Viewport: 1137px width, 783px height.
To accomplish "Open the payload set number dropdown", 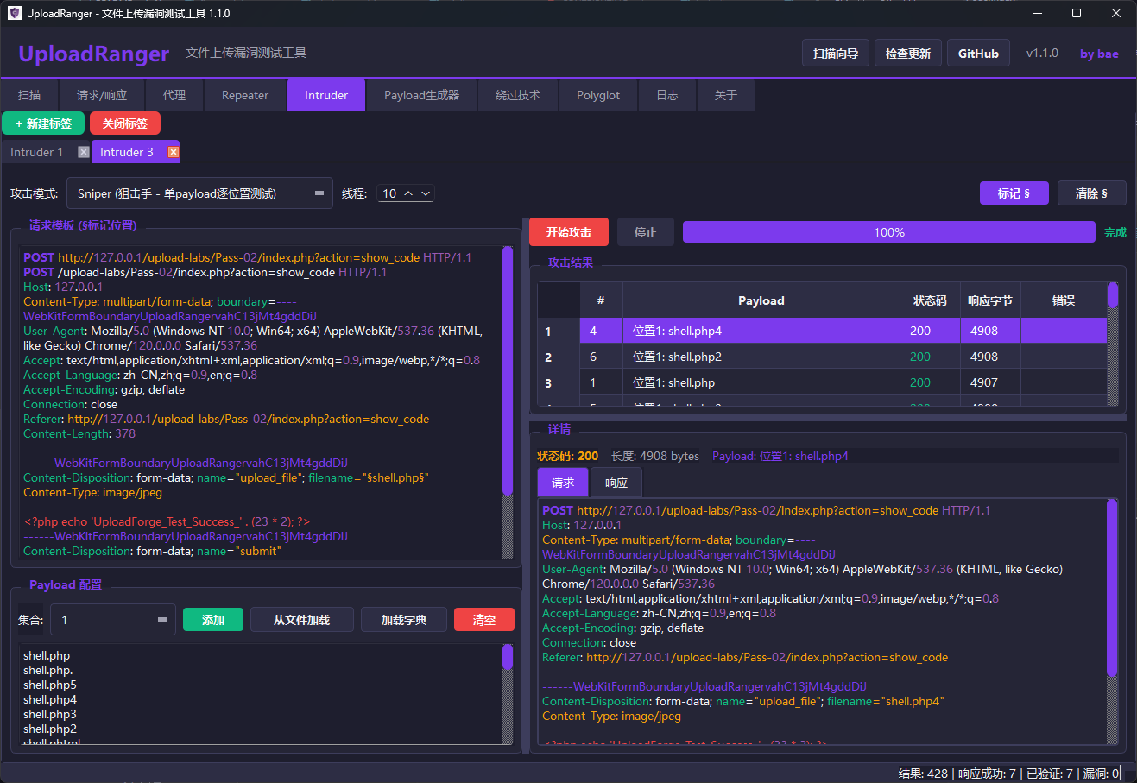I will tap(113, 620).
